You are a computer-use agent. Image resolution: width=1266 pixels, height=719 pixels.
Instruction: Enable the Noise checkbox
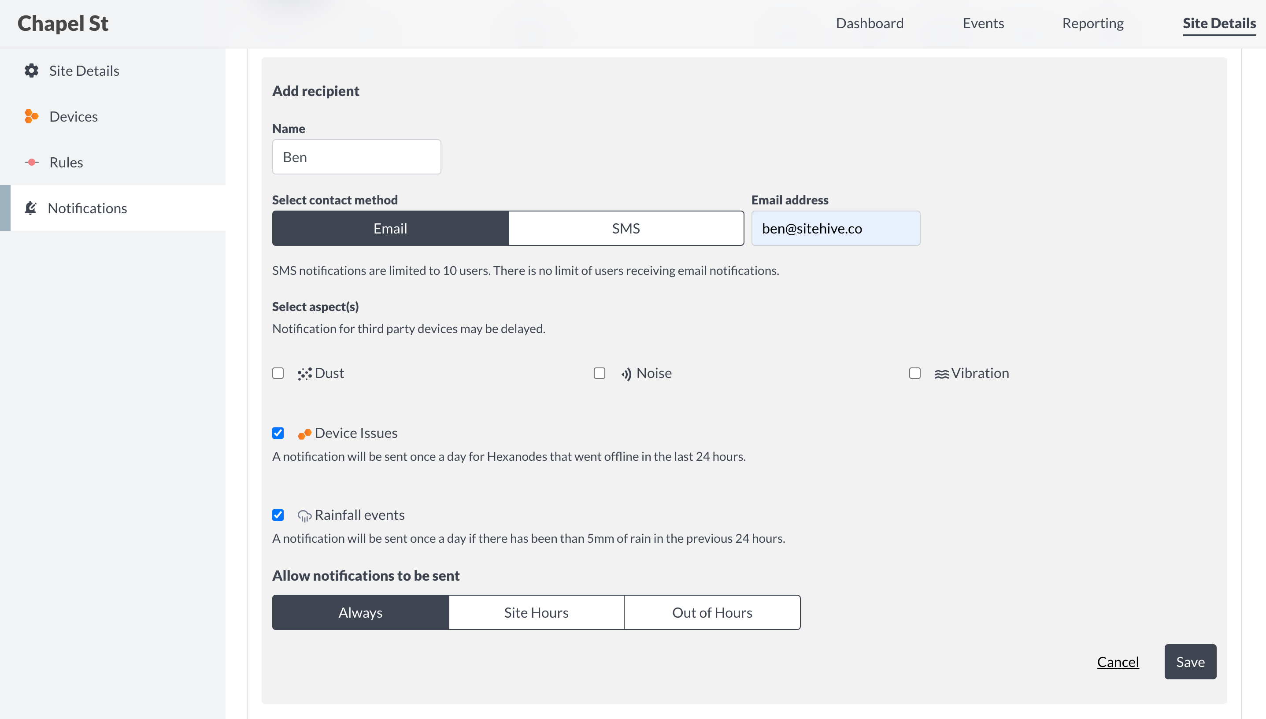pos(600,373)
